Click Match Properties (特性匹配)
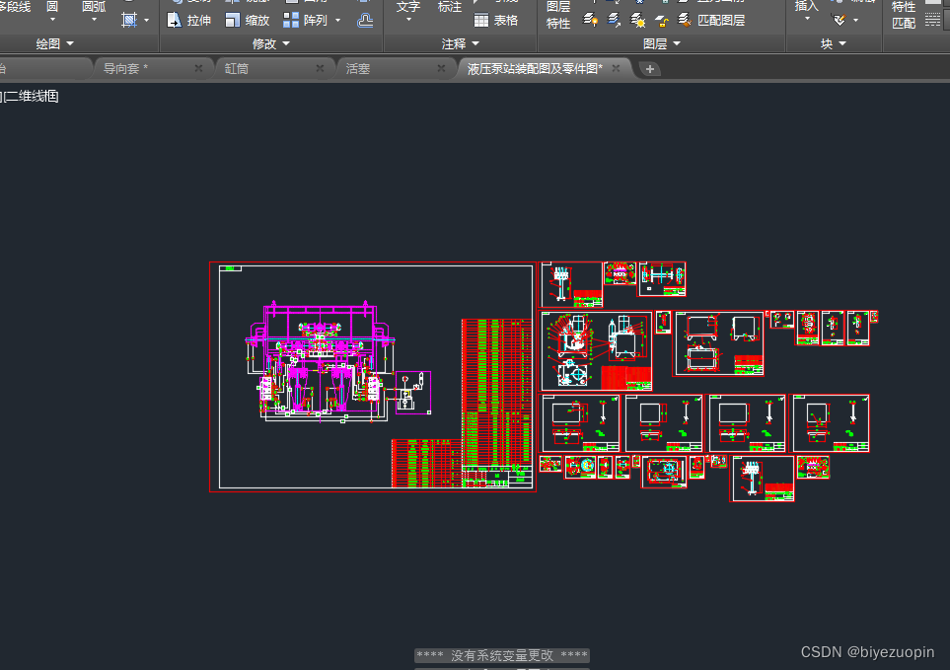This screenshot has width=950, height=670. 904,15
